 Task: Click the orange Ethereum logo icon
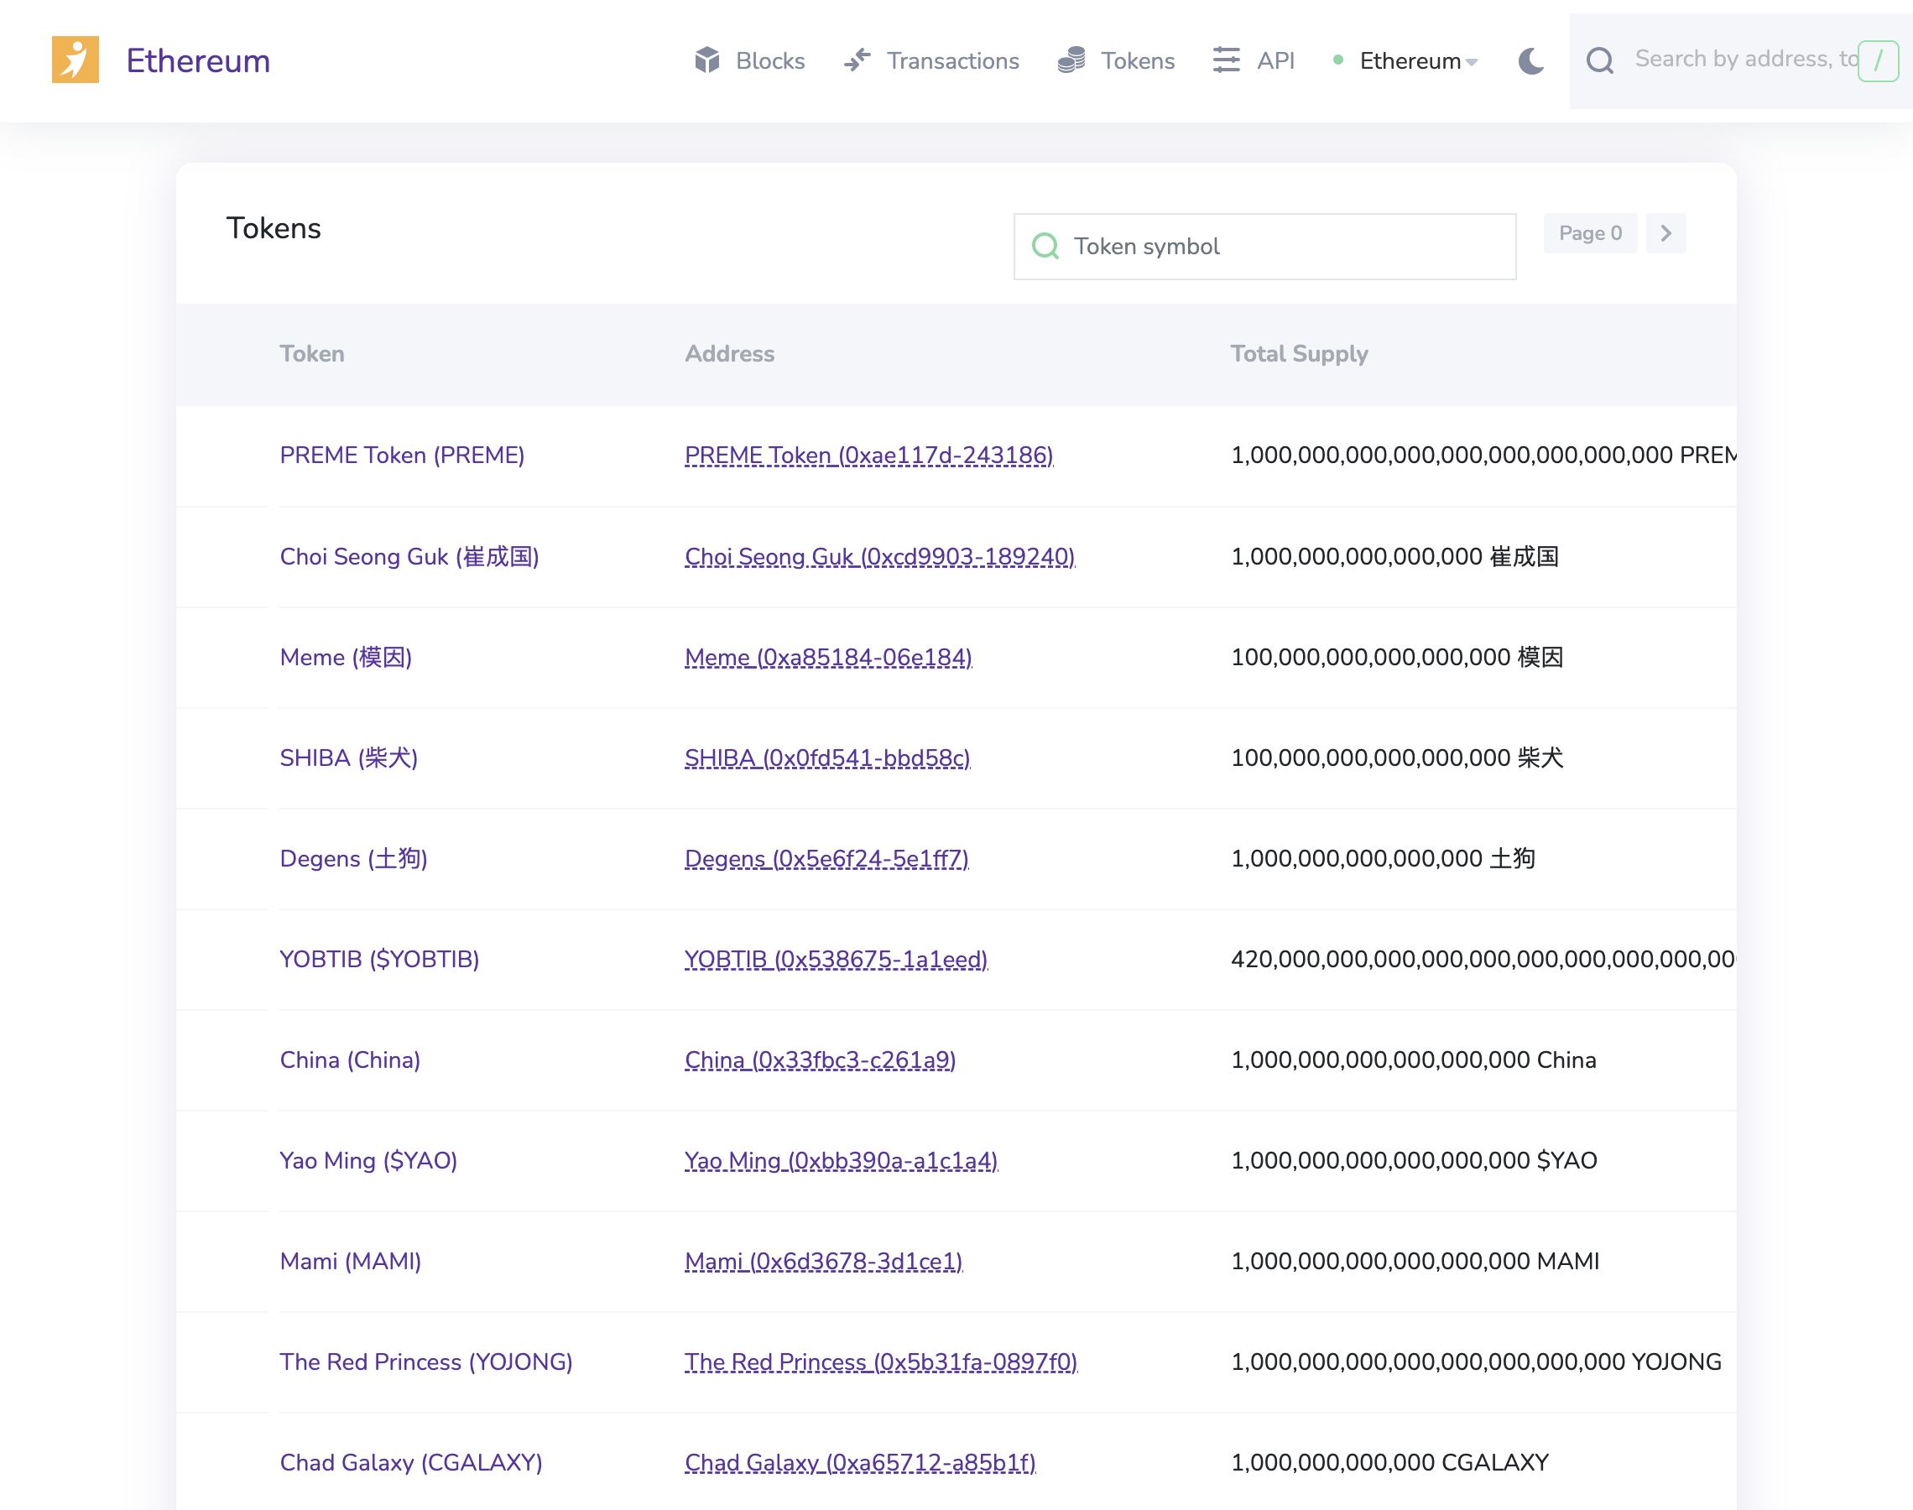click(x=76, y=60)
